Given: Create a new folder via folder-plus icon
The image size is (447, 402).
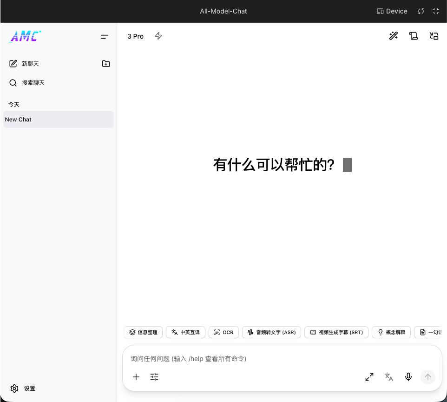Looking at the screenshot, I should (x=106, y=64).
